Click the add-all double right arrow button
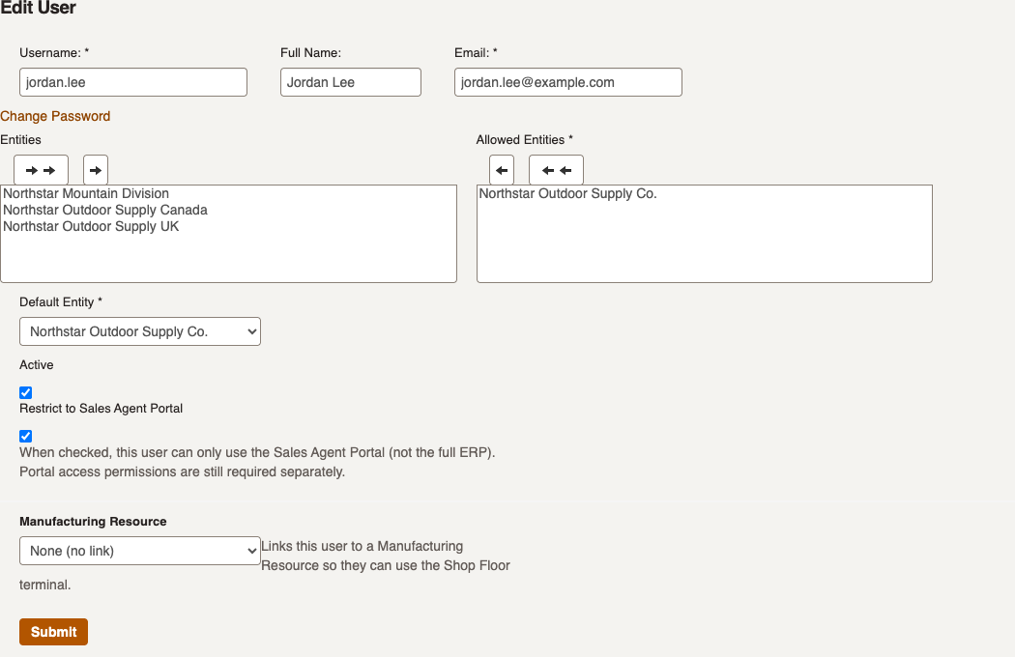The image size is (1015, 657). point(41,170)
